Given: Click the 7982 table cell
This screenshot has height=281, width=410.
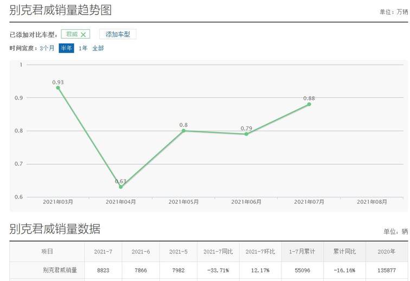Looking at the screenshot, I should point(178,270).
